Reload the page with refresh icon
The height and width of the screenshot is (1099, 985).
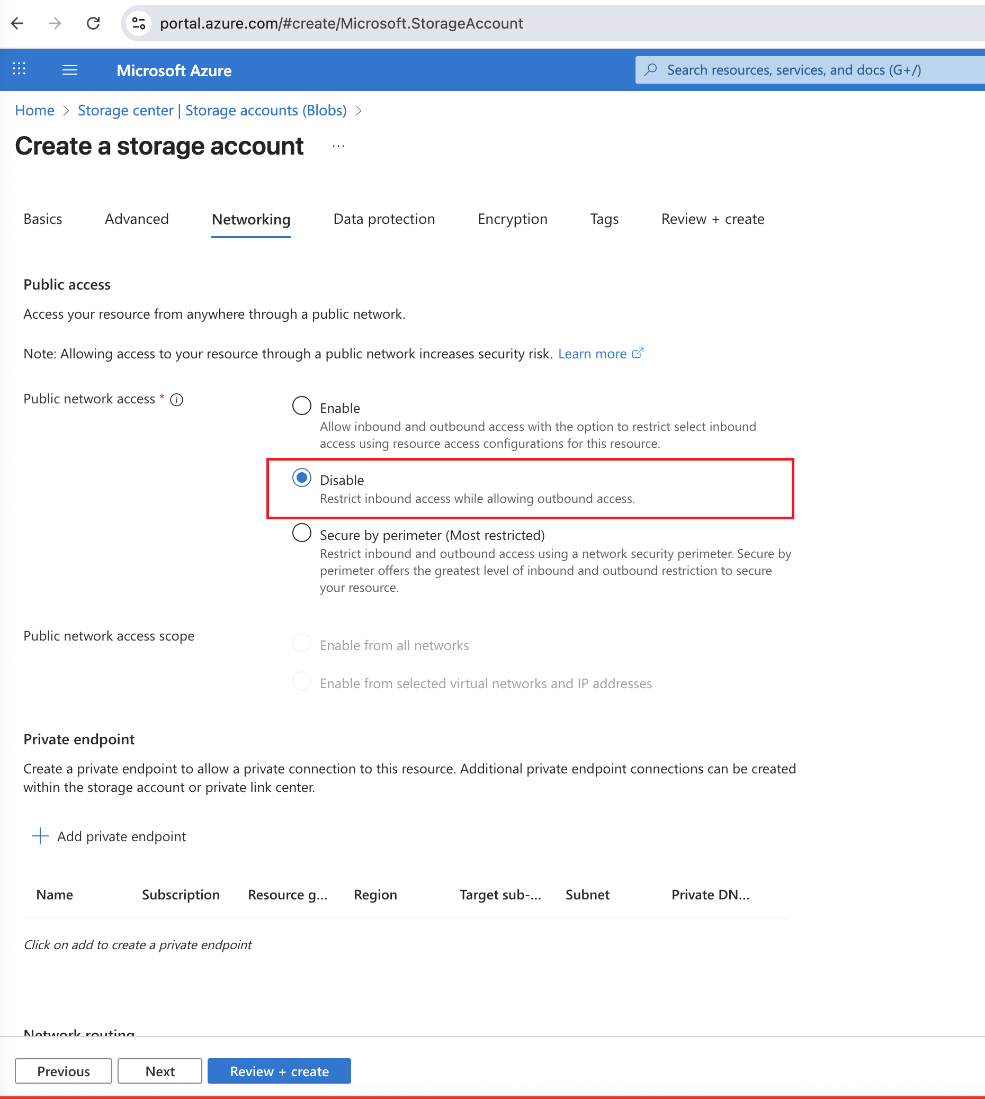click(93, 23)
